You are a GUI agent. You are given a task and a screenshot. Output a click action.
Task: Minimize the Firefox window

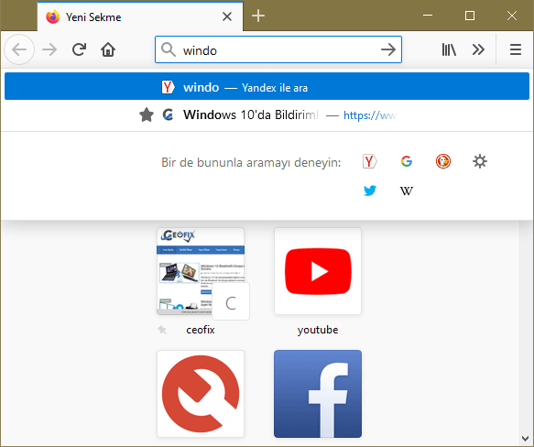tap(428, 16)
